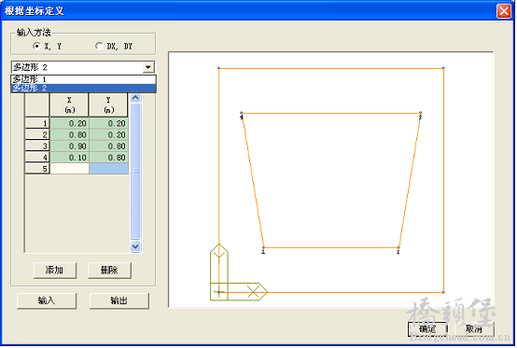Image resolution: width=517 pixels, height=348 pixels.
Task: Click the table scroll-down arrow
Action: click(135, 246)
